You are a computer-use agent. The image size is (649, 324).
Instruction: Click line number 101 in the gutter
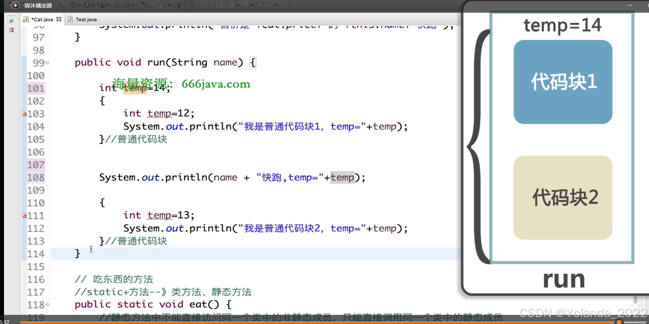[x=36, y=88]
